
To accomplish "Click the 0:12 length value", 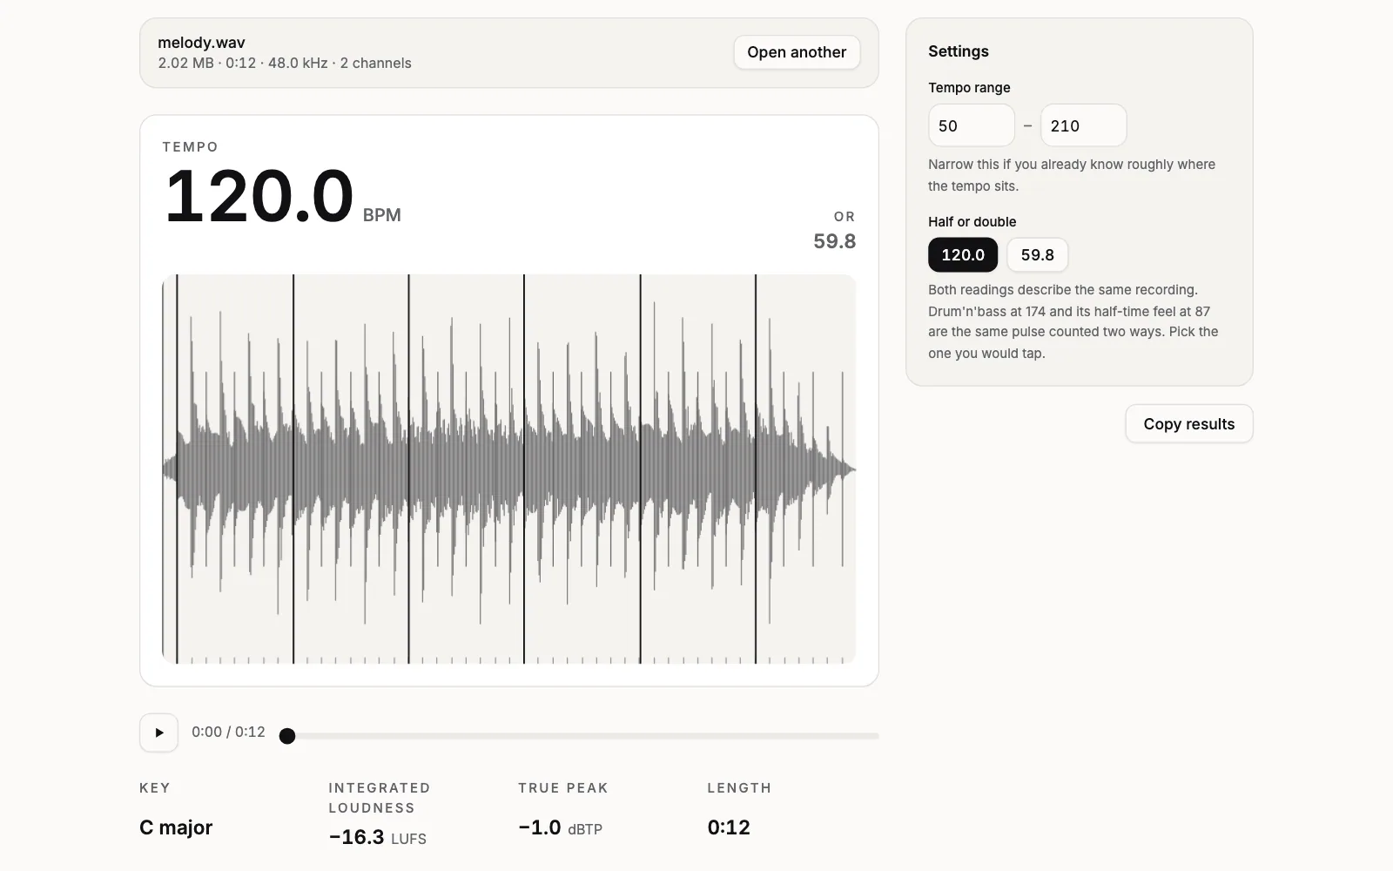I will (729, 827).
